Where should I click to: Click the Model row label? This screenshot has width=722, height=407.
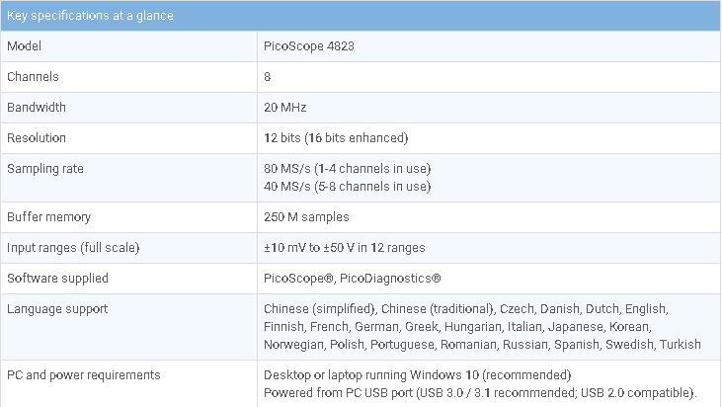pos(25,46)
